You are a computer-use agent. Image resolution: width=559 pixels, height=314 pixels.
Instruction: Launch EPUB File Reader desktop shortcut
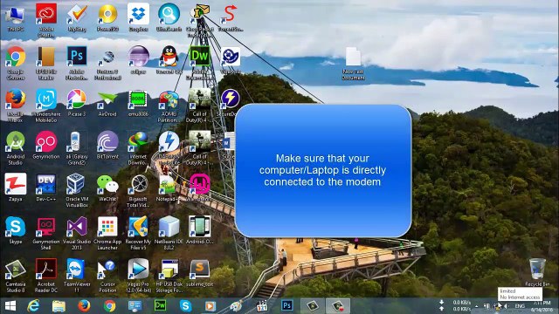tap(46, 63)
